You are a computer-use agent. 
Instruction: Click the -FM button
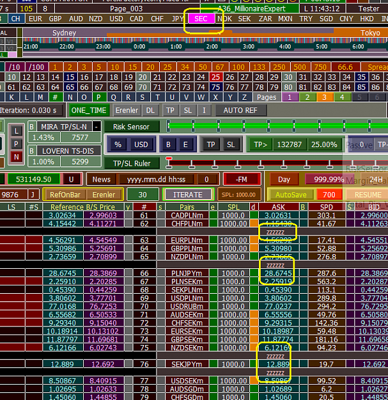pos(242,179)
